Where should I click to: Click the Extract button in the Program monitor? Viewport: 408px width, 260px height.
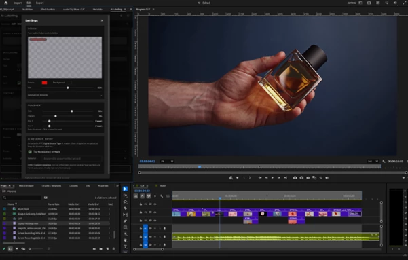click(x=301, y=177)
